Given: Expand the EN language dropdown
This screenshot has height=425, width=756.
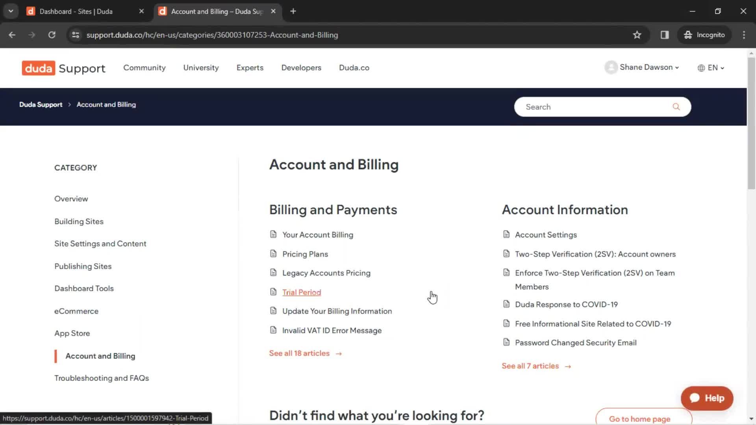Looking at the screenshot, I should tap(711, 68).
